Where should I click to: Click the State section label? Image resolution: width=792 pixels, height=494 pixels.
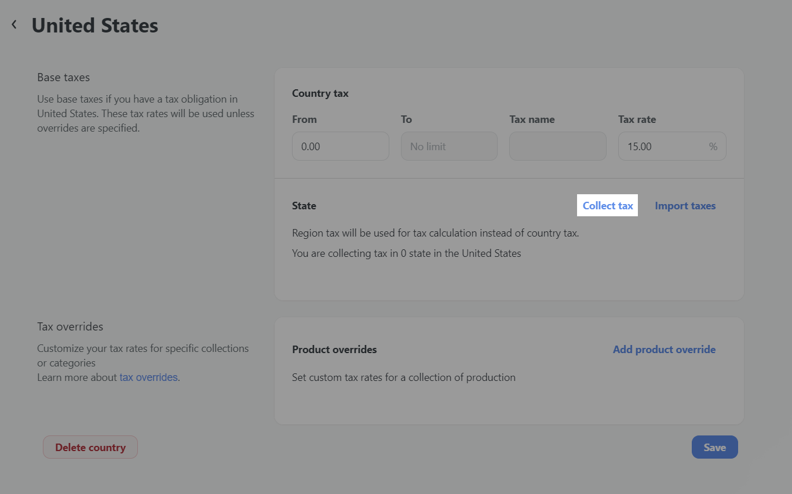tap(304, 206)
